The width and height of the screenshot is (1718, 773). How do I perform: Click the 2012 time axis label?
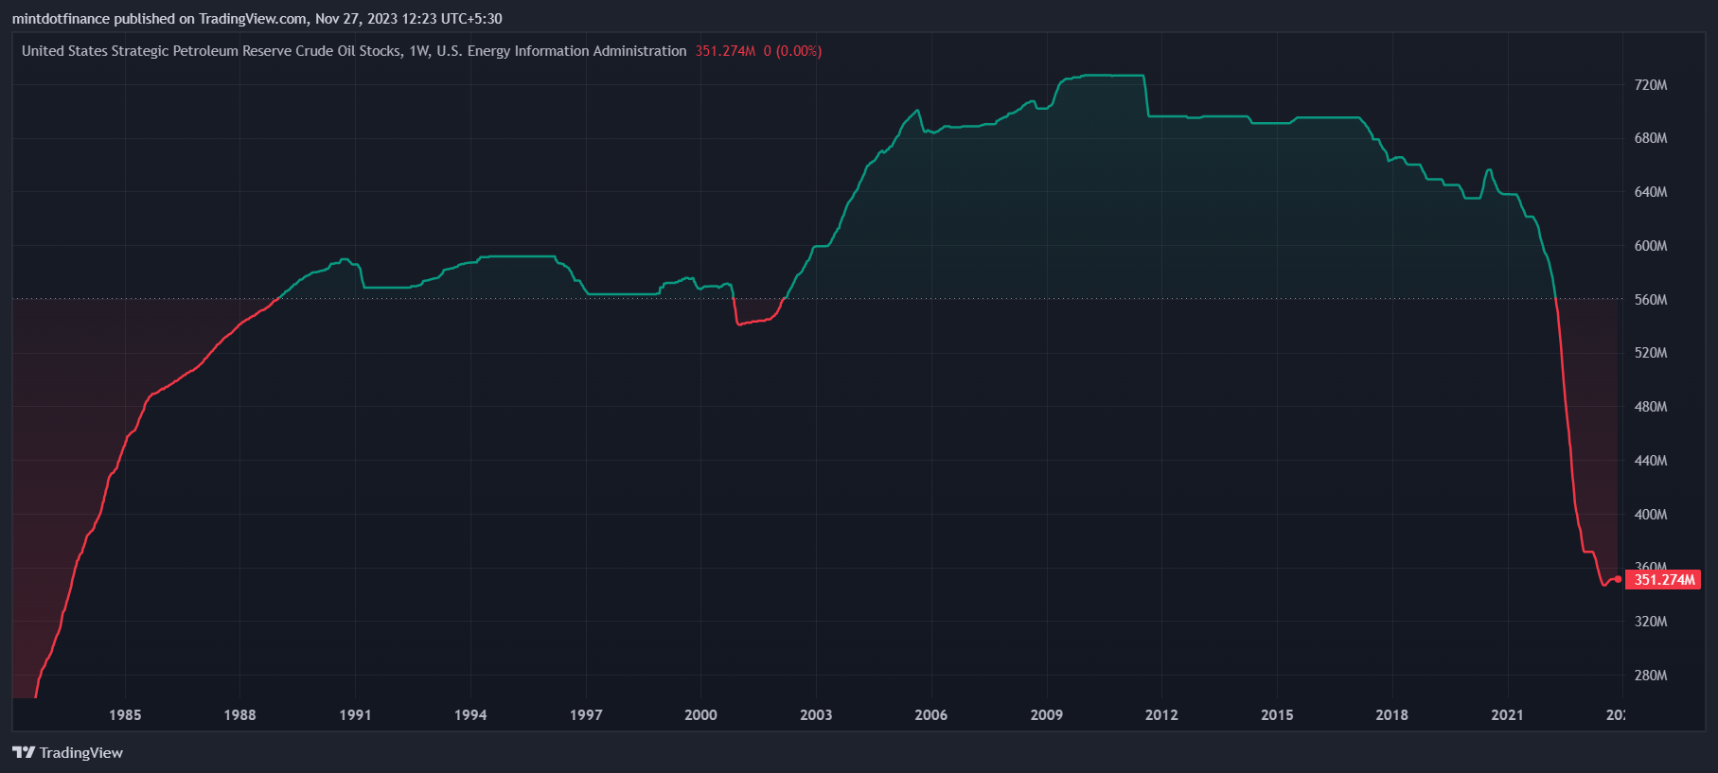click(1161, 715)
